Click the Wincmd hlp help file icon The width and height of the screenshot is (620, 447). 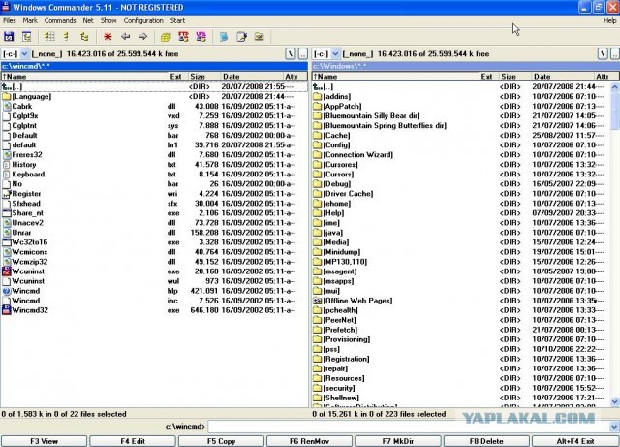(7, 291)
